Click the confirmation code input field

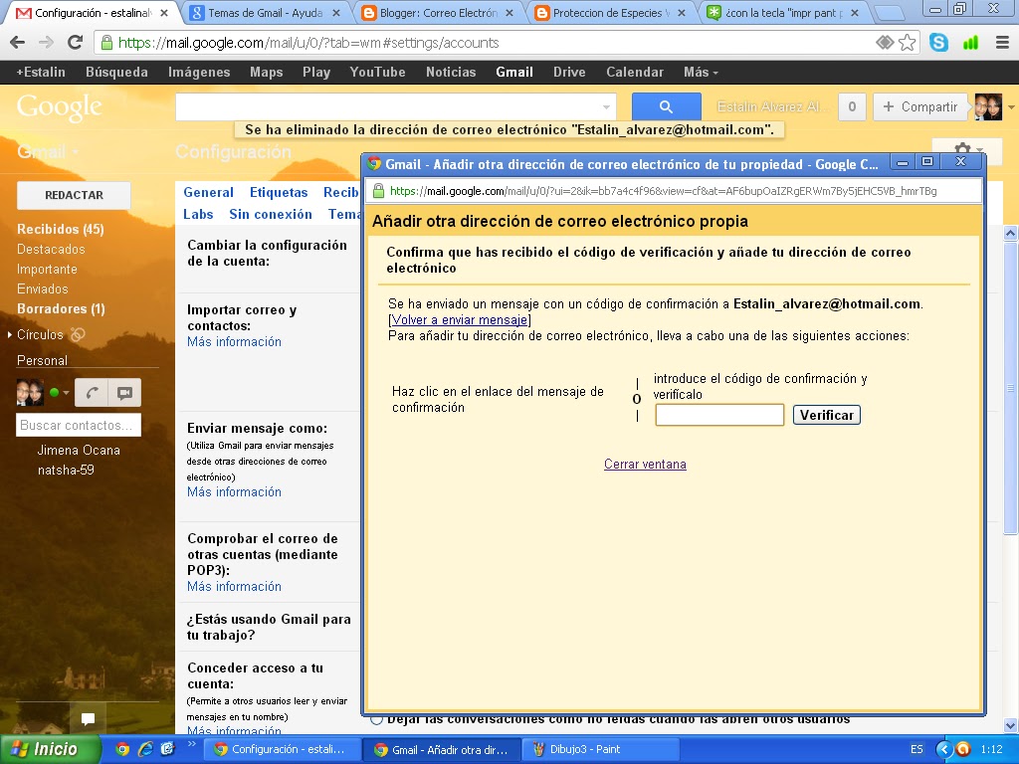click(719, 415)
